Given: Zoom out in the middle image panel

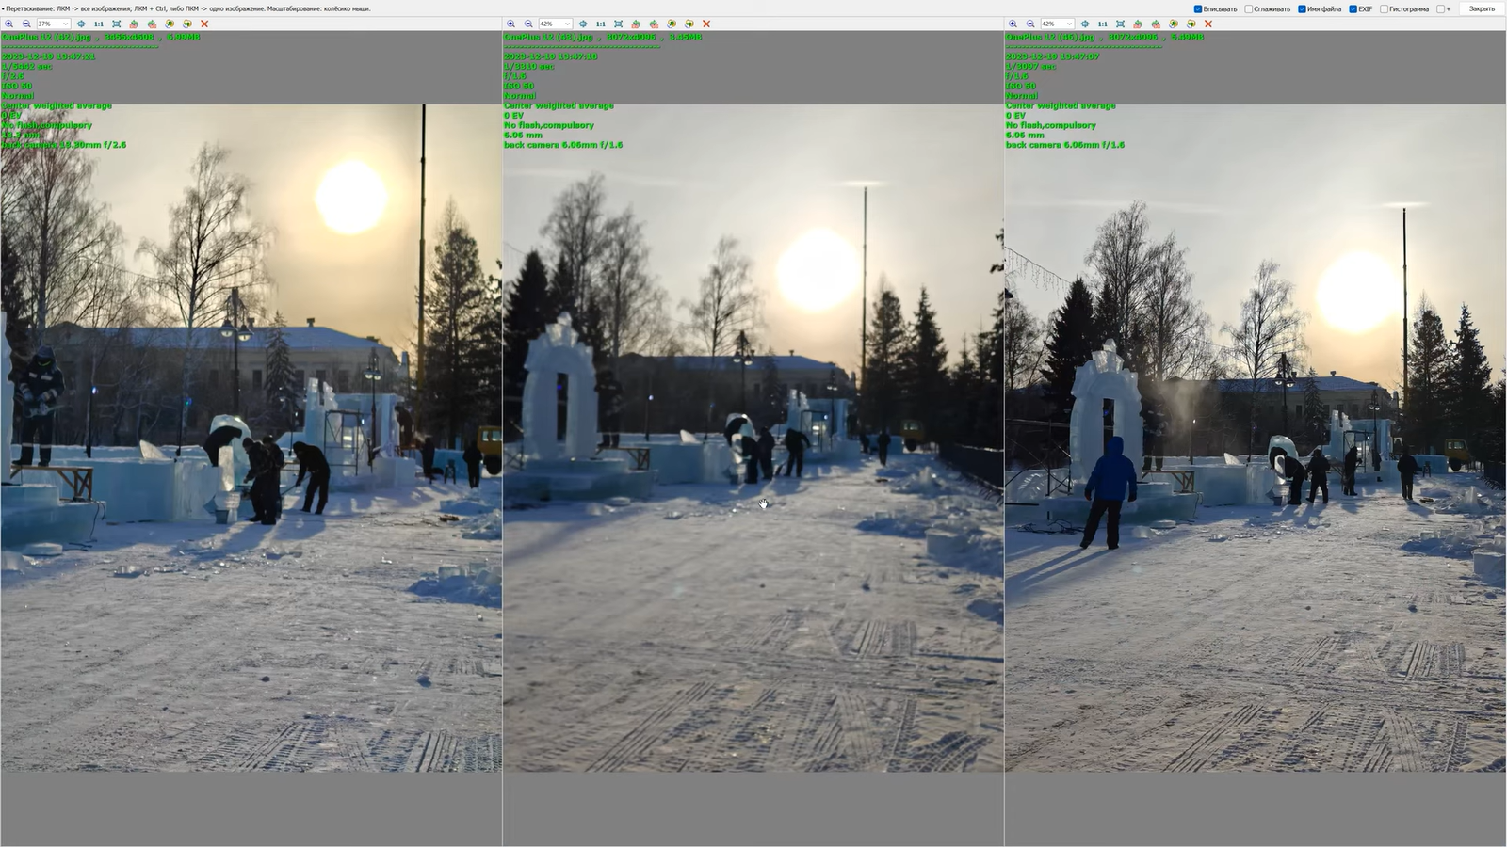Looking at the screenshot, I should 528,24.
